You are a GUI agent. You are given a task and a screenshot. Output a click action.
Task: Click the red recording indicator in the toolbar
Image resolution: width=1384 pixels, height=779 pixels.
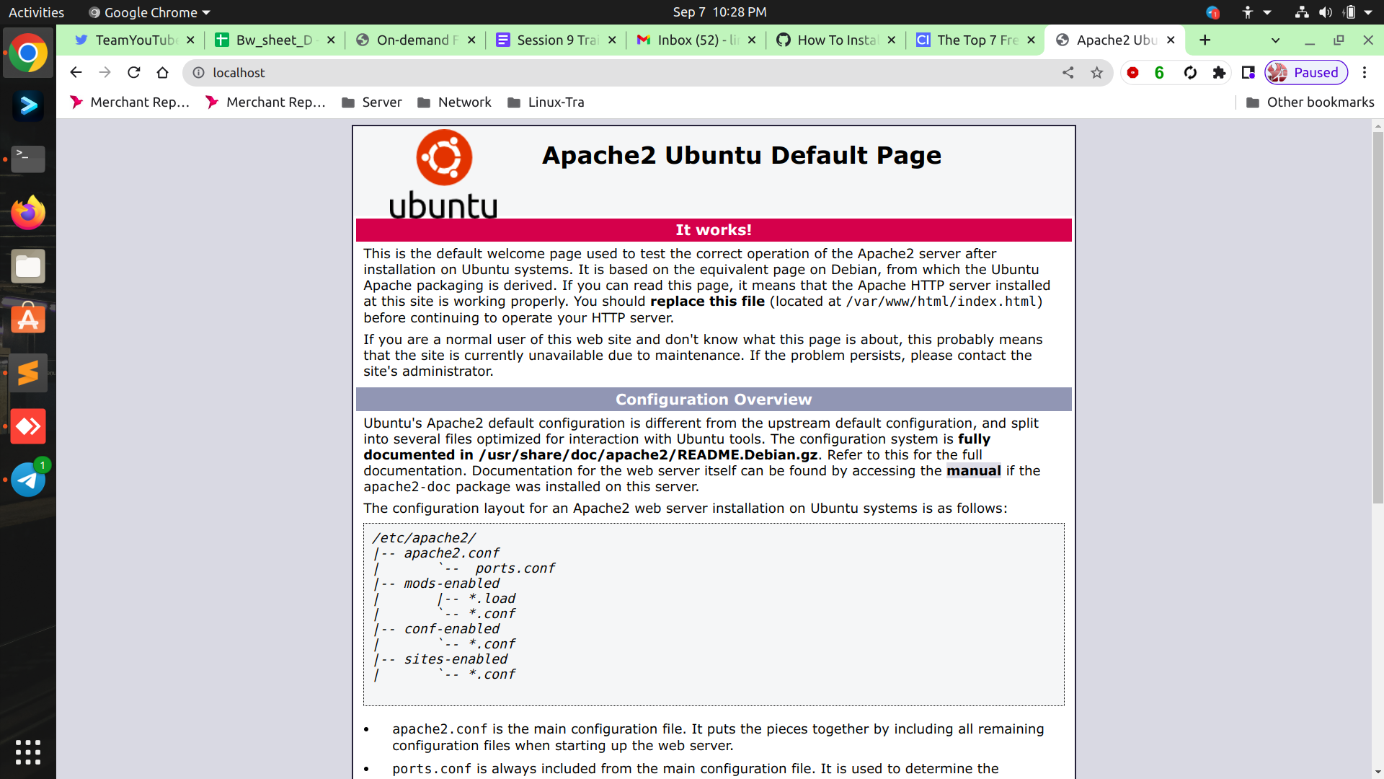1133,73
